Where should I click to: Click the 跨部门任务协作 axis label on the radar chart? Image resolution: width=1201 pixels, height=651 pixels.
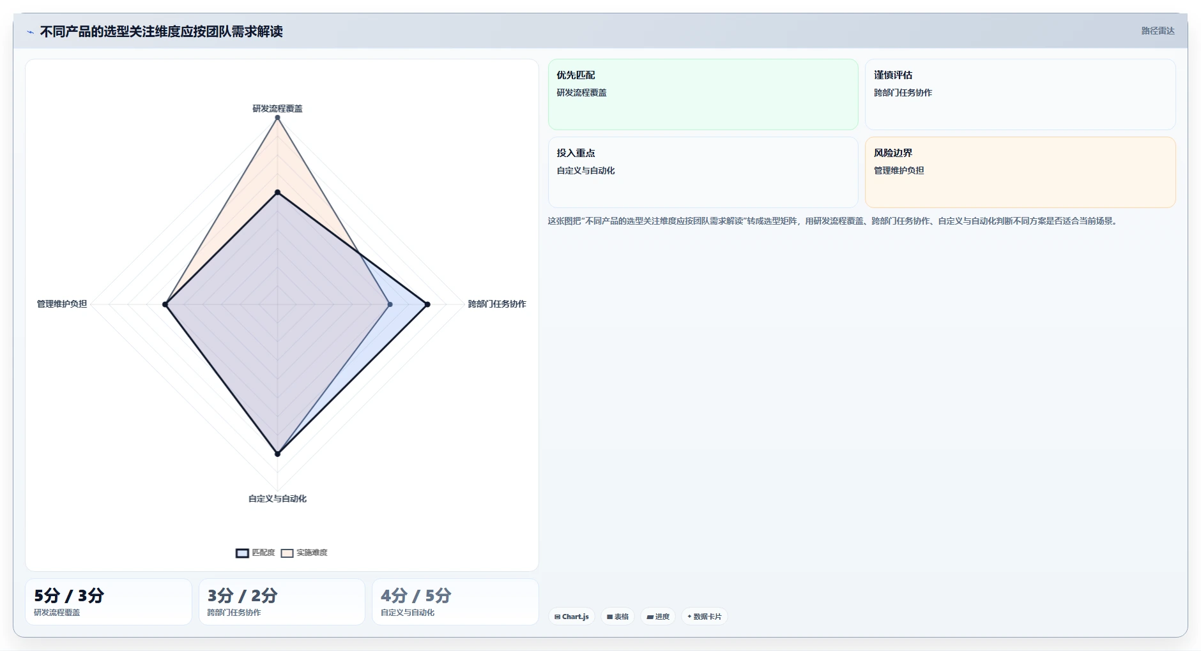(497, 304)
